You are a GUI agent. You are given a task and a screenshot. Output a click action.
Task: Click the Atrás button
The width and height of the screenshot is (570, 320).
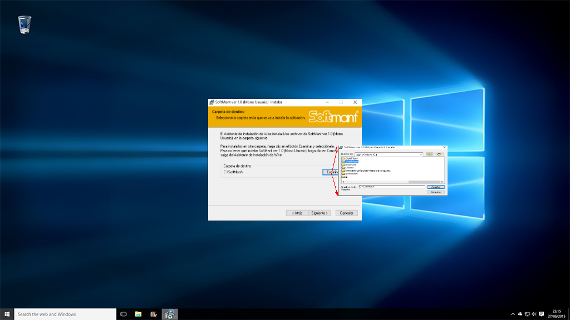click(x=297, y=213)
